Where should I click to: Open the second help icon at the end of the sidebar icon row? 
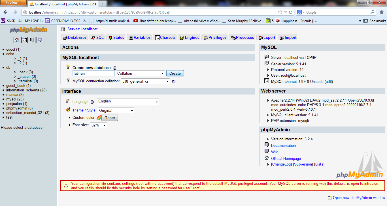40,40
